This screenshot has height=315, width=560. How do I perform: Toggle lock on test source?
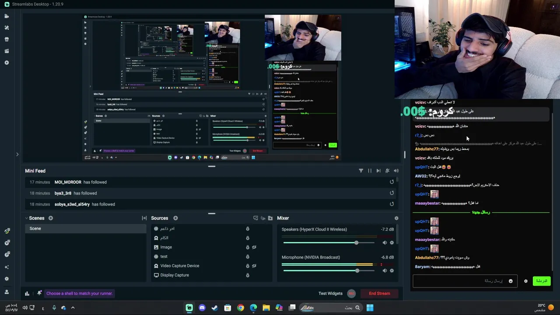(x=248, y=256)
